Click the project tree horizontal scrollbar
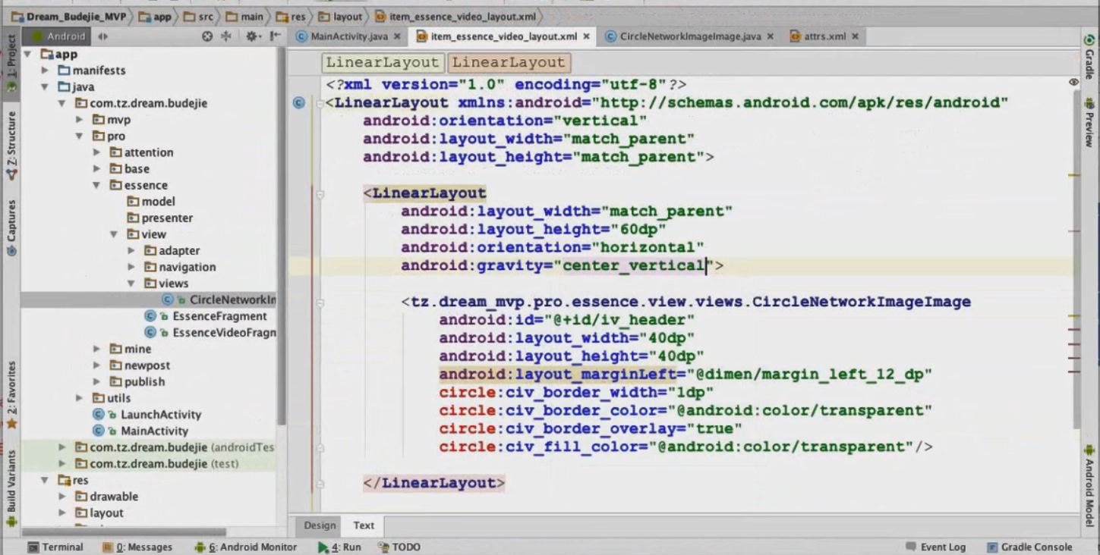 pos(124,532)
